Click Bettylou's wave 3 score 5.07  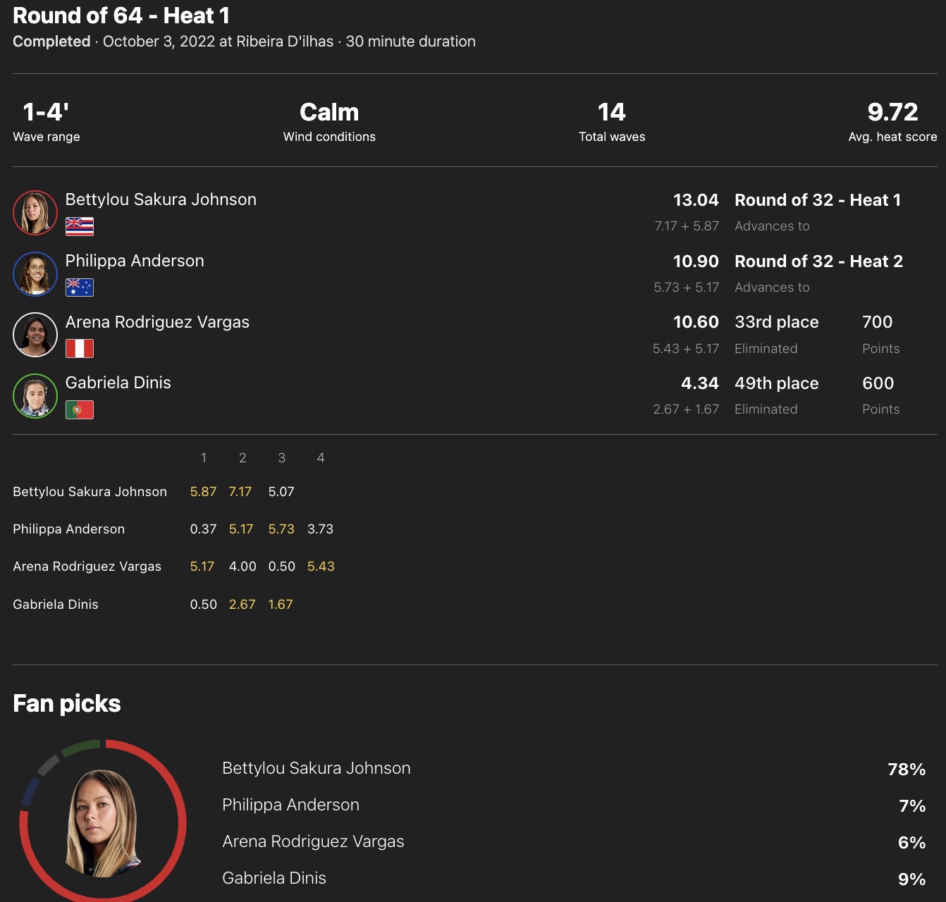click(x=281, y=492)
